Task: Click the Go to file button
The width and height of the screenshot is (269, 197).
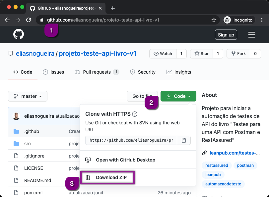Action: [142, 96]
